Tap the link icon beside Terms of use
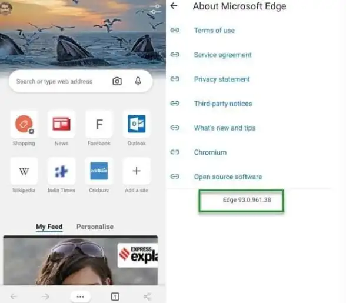Image resolution: width=346 pixels, height=303 pixels. click(175, 30)
